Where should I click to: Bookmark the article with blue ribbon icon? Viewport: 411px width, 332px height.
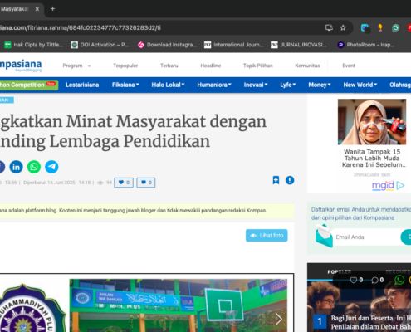point(276,180)
